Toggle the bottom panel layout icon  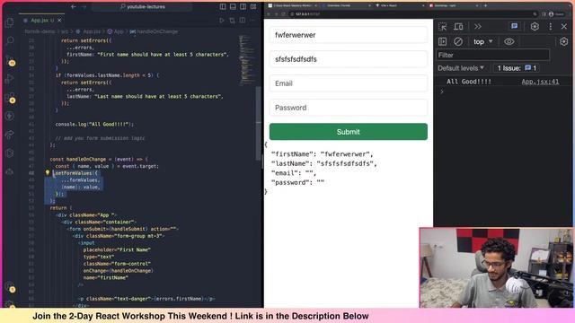[x=233, y=6]
